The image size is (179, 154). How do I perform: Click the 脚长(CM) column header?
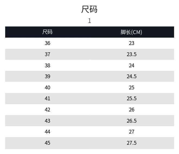132,32
